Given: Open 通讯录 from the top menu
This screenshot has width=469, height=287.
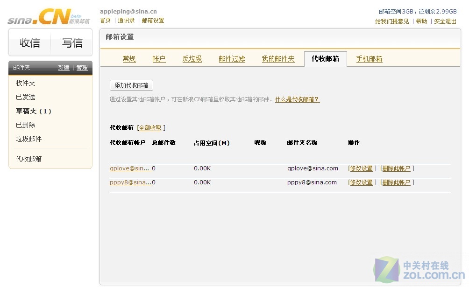Looking at the screenshot, I should (126, 20).
